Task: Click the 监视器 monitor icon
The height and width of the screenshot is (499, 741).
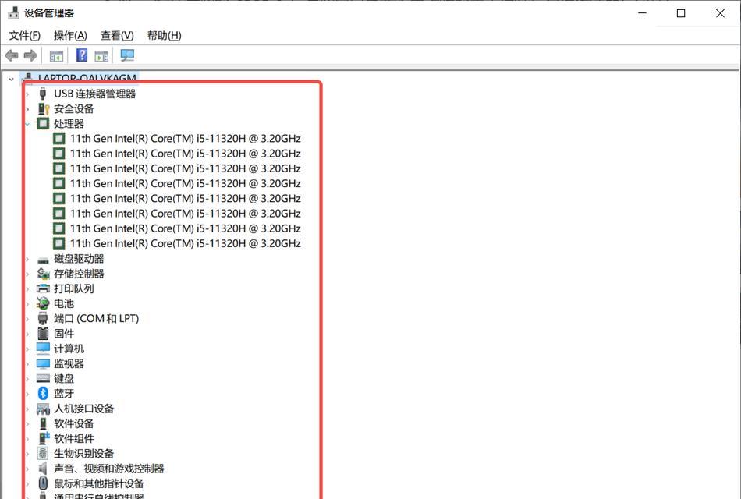Action: 43,364
